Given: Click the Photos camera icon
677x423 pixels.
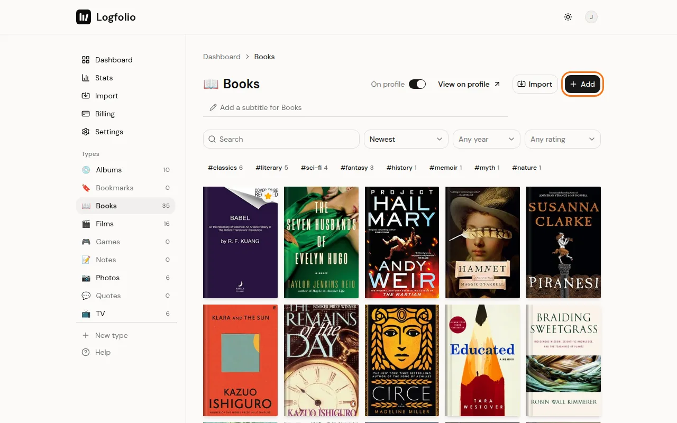Looking at the screenshot, I should (86, 278).
